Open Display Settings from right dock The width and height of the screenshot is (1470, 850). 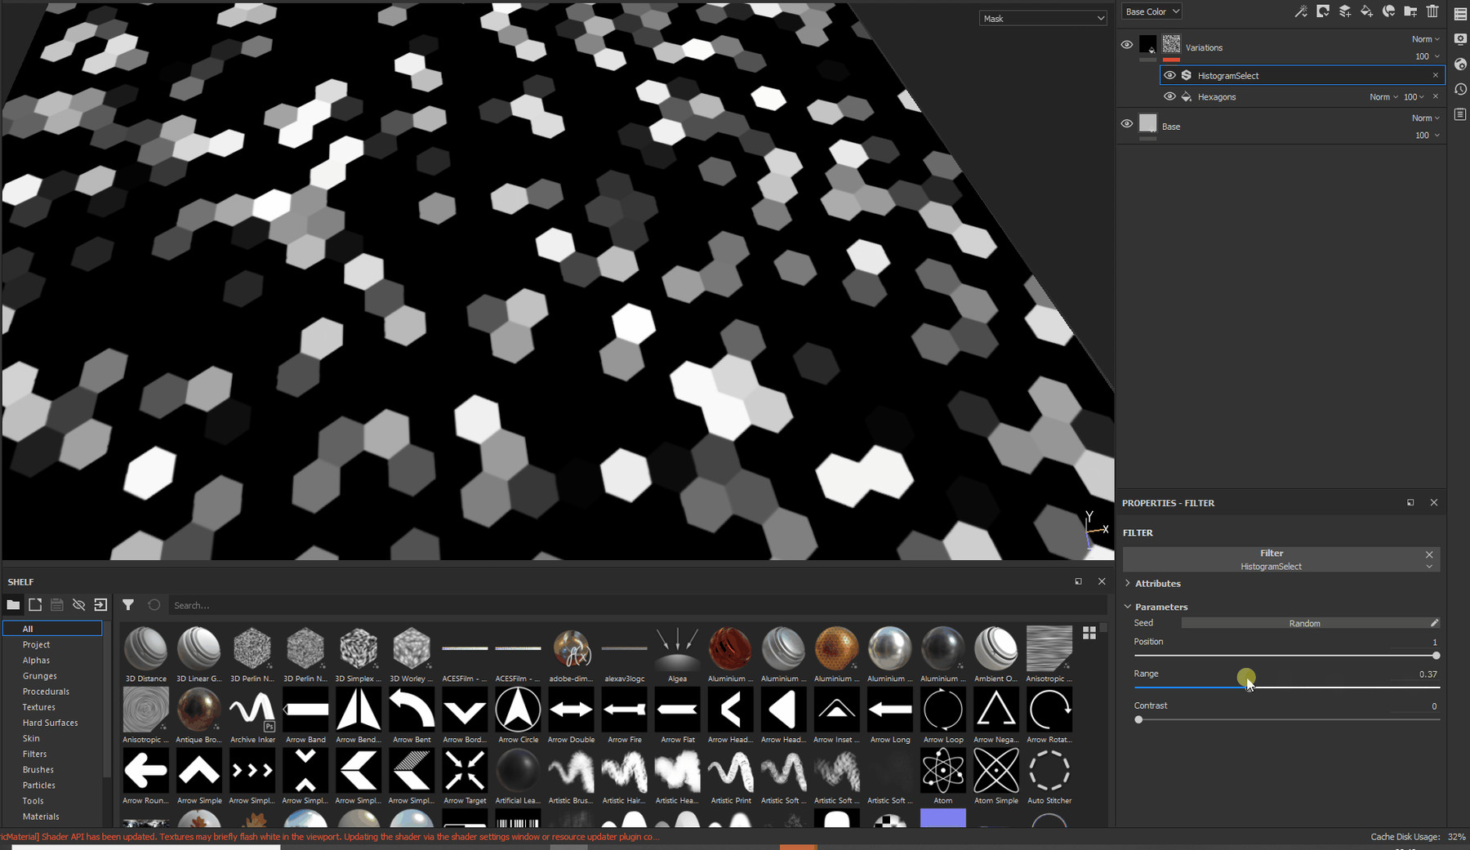[x=1460, y=39]
